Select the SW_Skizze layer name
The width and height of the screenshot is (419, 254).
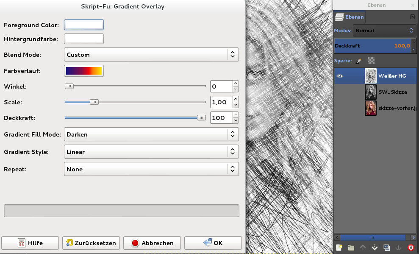(x=393, y=92)
